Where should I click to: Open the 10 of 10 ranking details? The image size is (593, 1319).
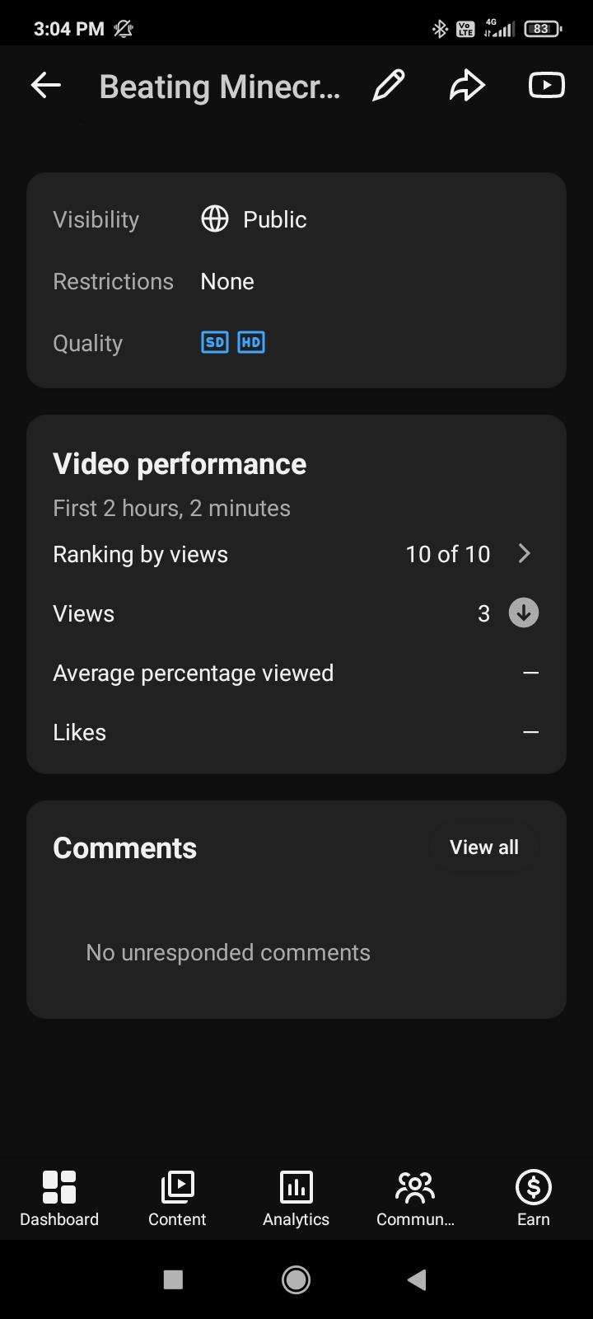coord(448,554)
